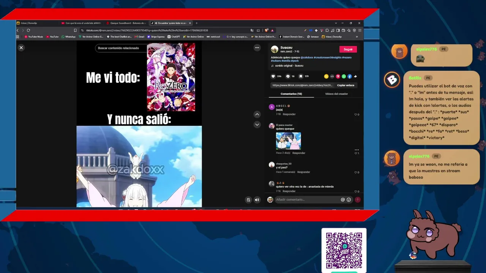Like the 'quiero queque' comment heart
This screenshot has height=273, width=486.
click(x=356, y=153)
